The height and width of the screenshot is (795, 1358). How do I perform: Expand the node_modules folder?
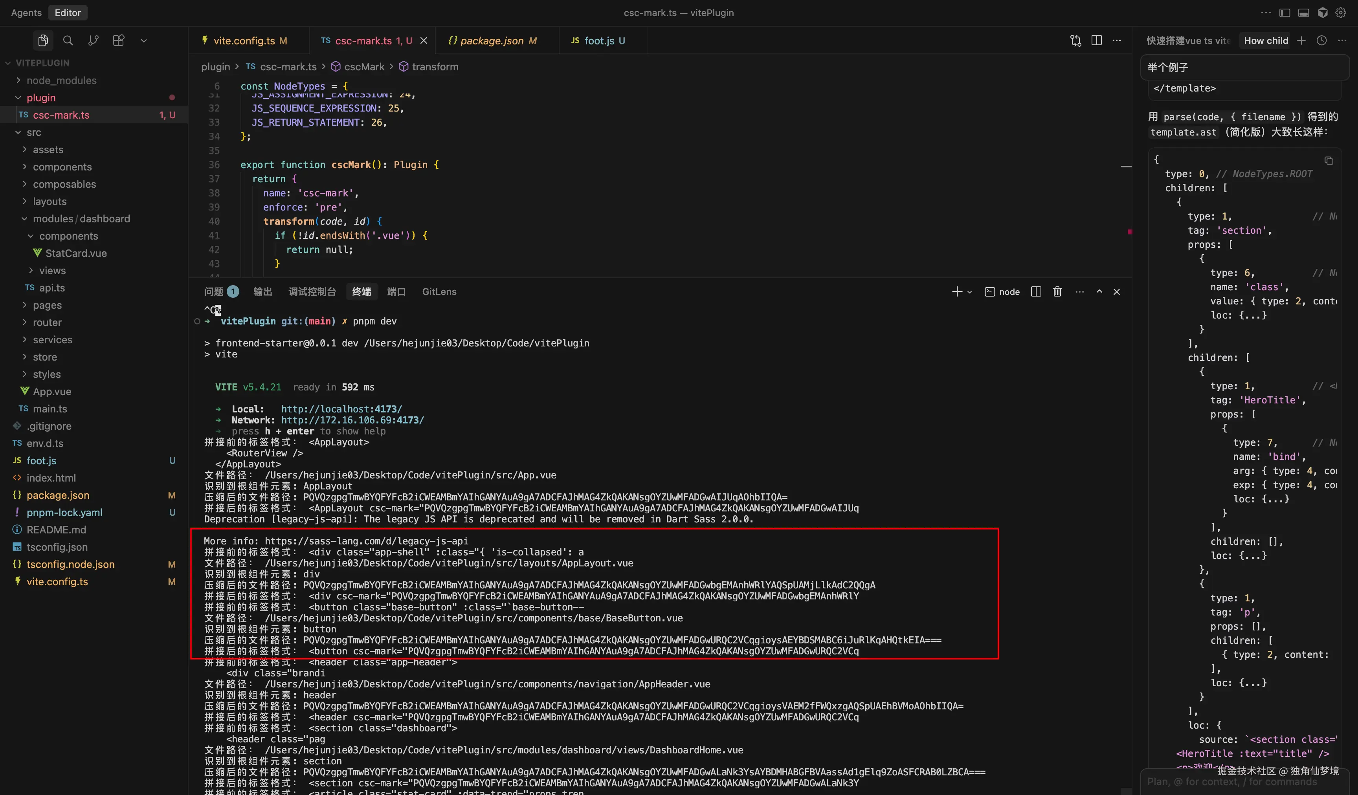coord(61,80)
